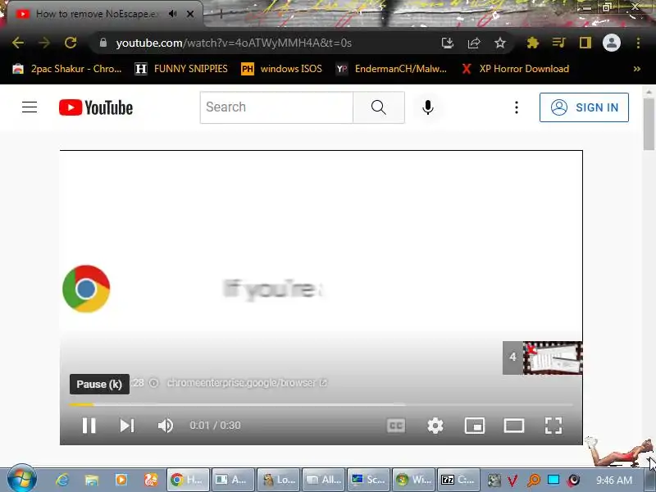The width and height of the screenshot is (656, 492).
Task: Open the ad info circle icon
Action: click(x=154, y=383)
